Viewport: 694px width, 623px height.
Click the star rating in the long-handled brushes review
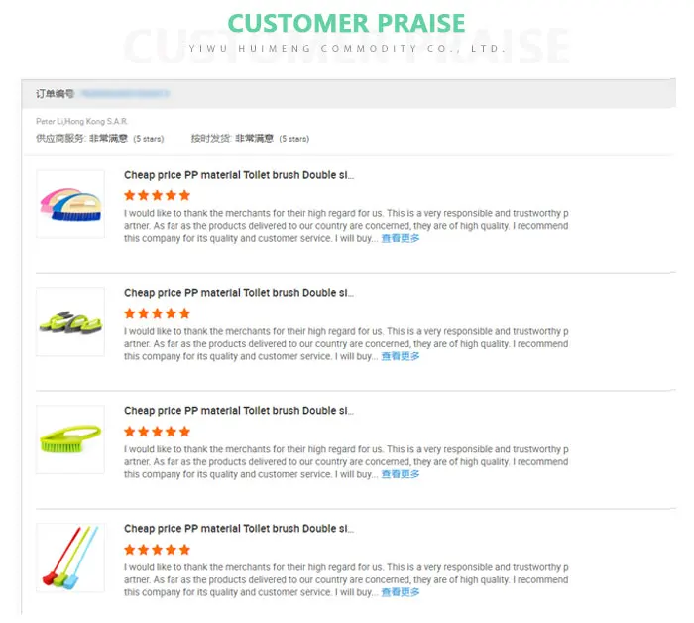157,550
